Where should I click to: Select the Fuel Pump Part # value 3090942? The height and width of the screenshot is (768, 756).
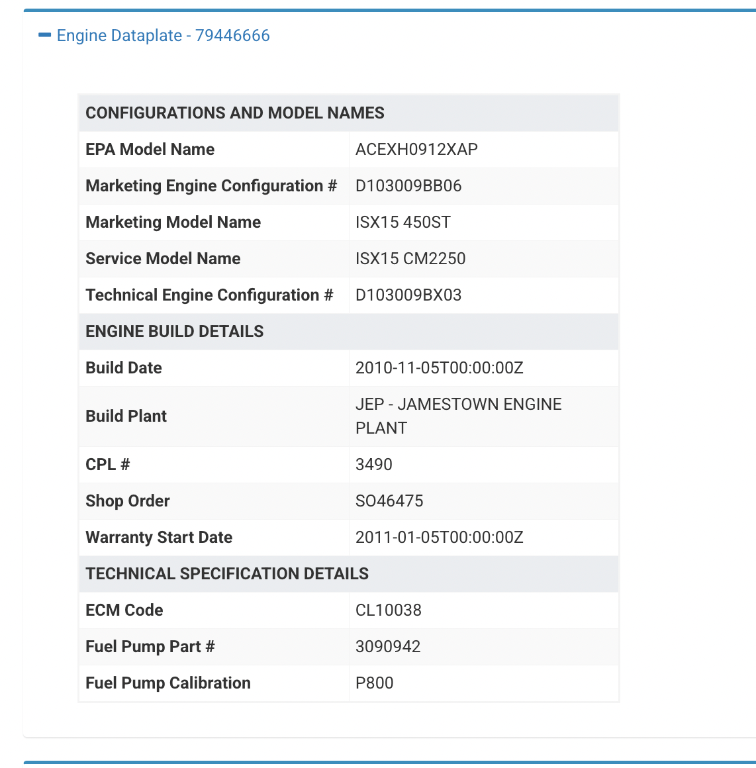tap(388, 647)
